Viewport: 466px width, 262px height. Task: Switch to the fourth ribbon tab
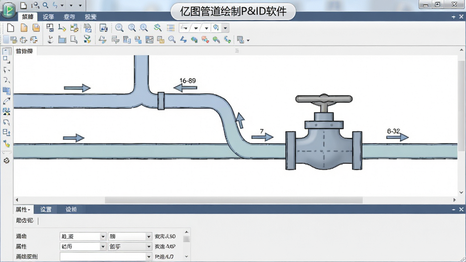(x=91, y=17)
